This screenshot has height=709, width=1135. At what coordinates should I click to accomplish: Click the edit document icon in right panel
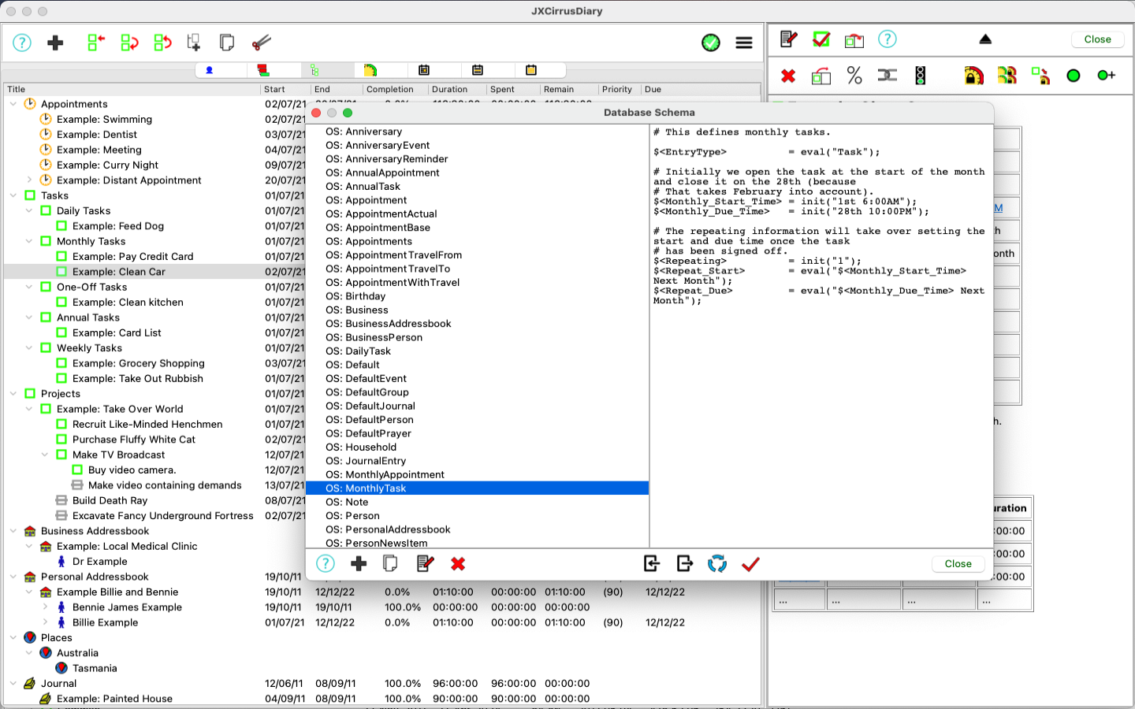788,39
